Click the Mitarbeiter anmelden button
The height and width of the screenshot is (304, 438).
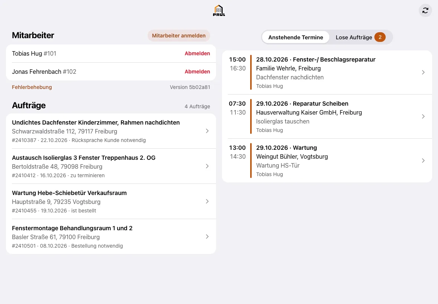179,36
